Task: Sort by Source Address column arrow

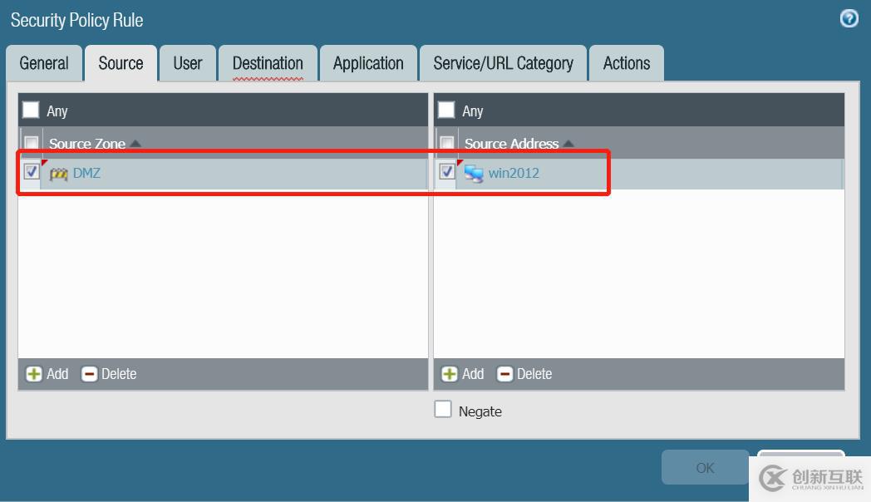Action: [568, 144]
